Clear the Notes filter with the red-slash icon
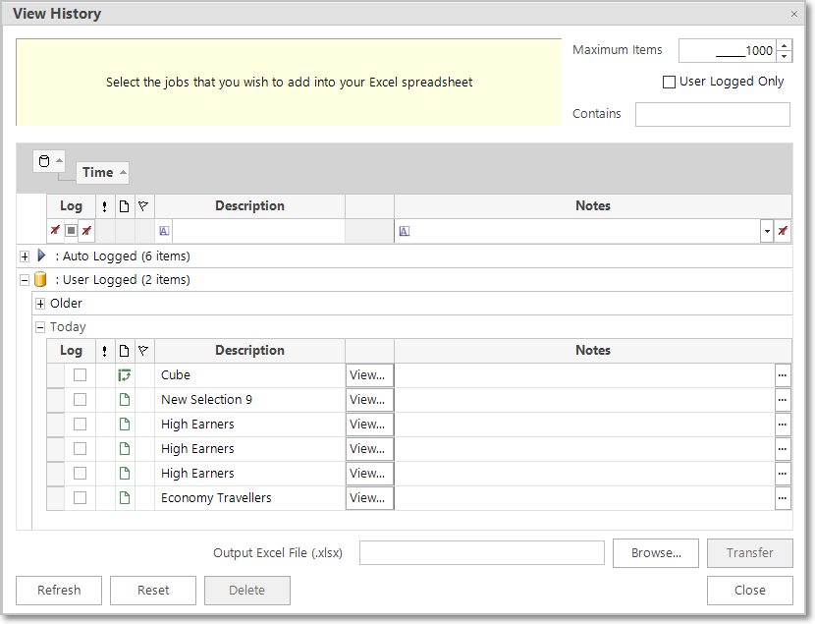The height and width of the screenshot is (624, 815). pos(783,231)
